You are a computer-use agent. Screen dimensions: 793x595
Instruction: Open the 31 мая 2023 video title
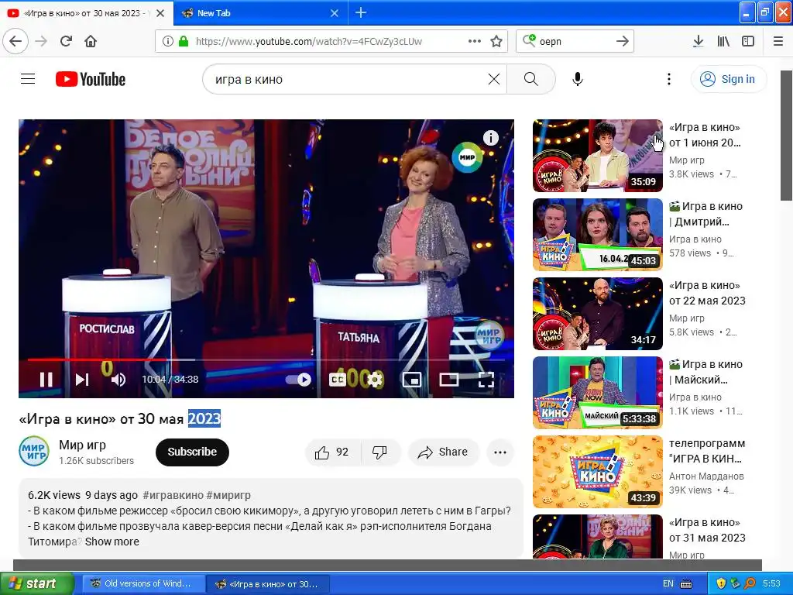707,530
